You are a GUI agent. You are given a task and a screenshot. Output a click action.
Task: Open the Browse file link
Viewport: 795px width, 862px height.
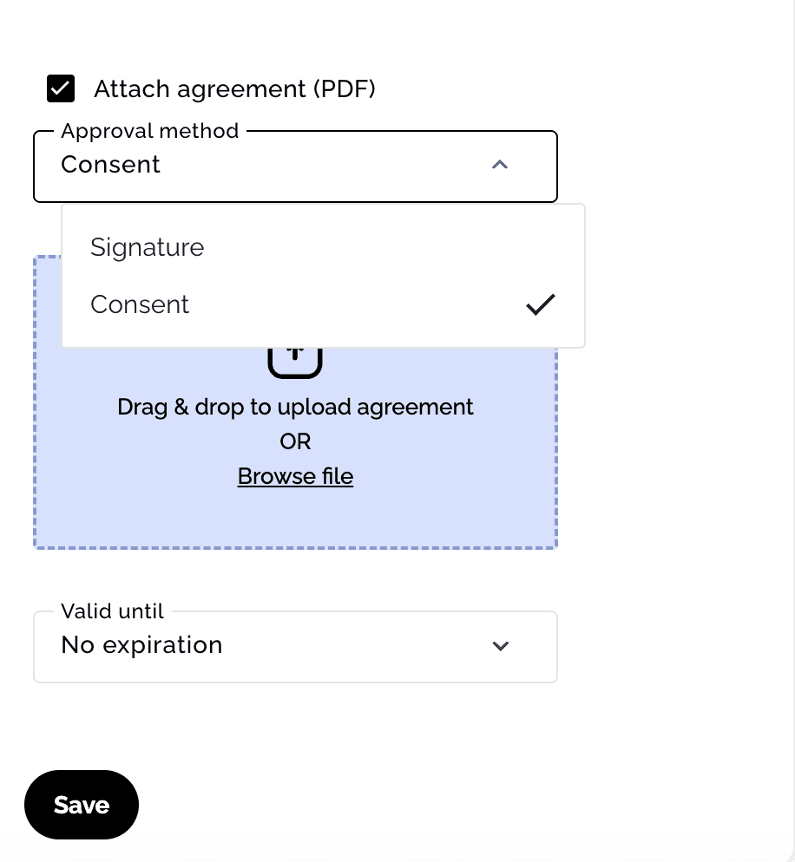(x=295, y=476)
